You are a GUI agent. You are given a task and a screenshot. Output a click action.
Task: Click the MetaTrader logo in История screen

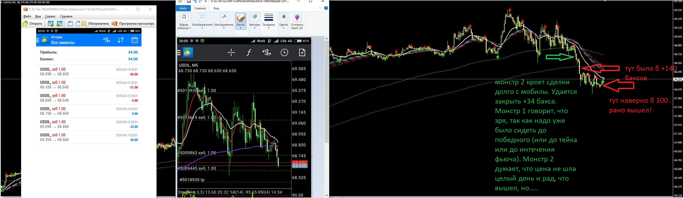pyautogui.click(x=45, y=40)
